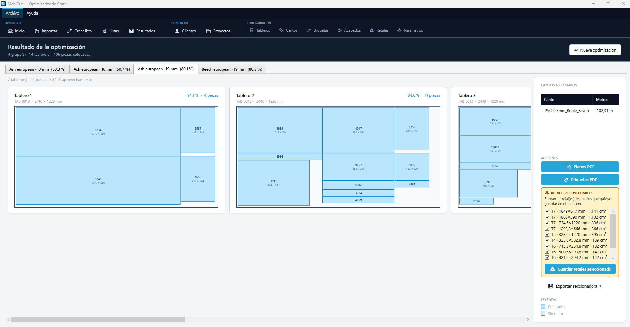Screen dimensions: 630x327
Task: Open Parámetros gear icon
Action: [399, 30]
